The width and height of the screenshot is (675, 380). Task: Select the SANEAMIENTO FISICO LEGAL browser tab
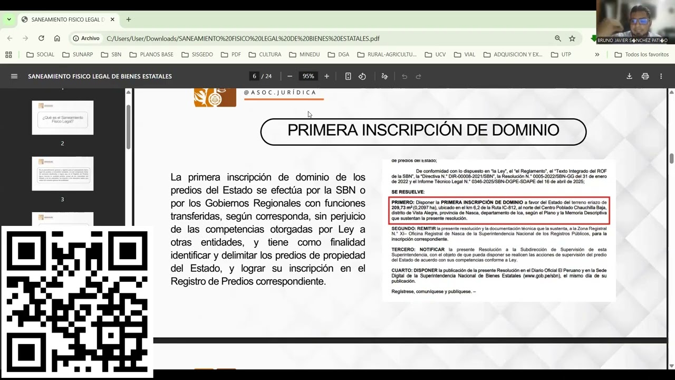pos(67,20)
